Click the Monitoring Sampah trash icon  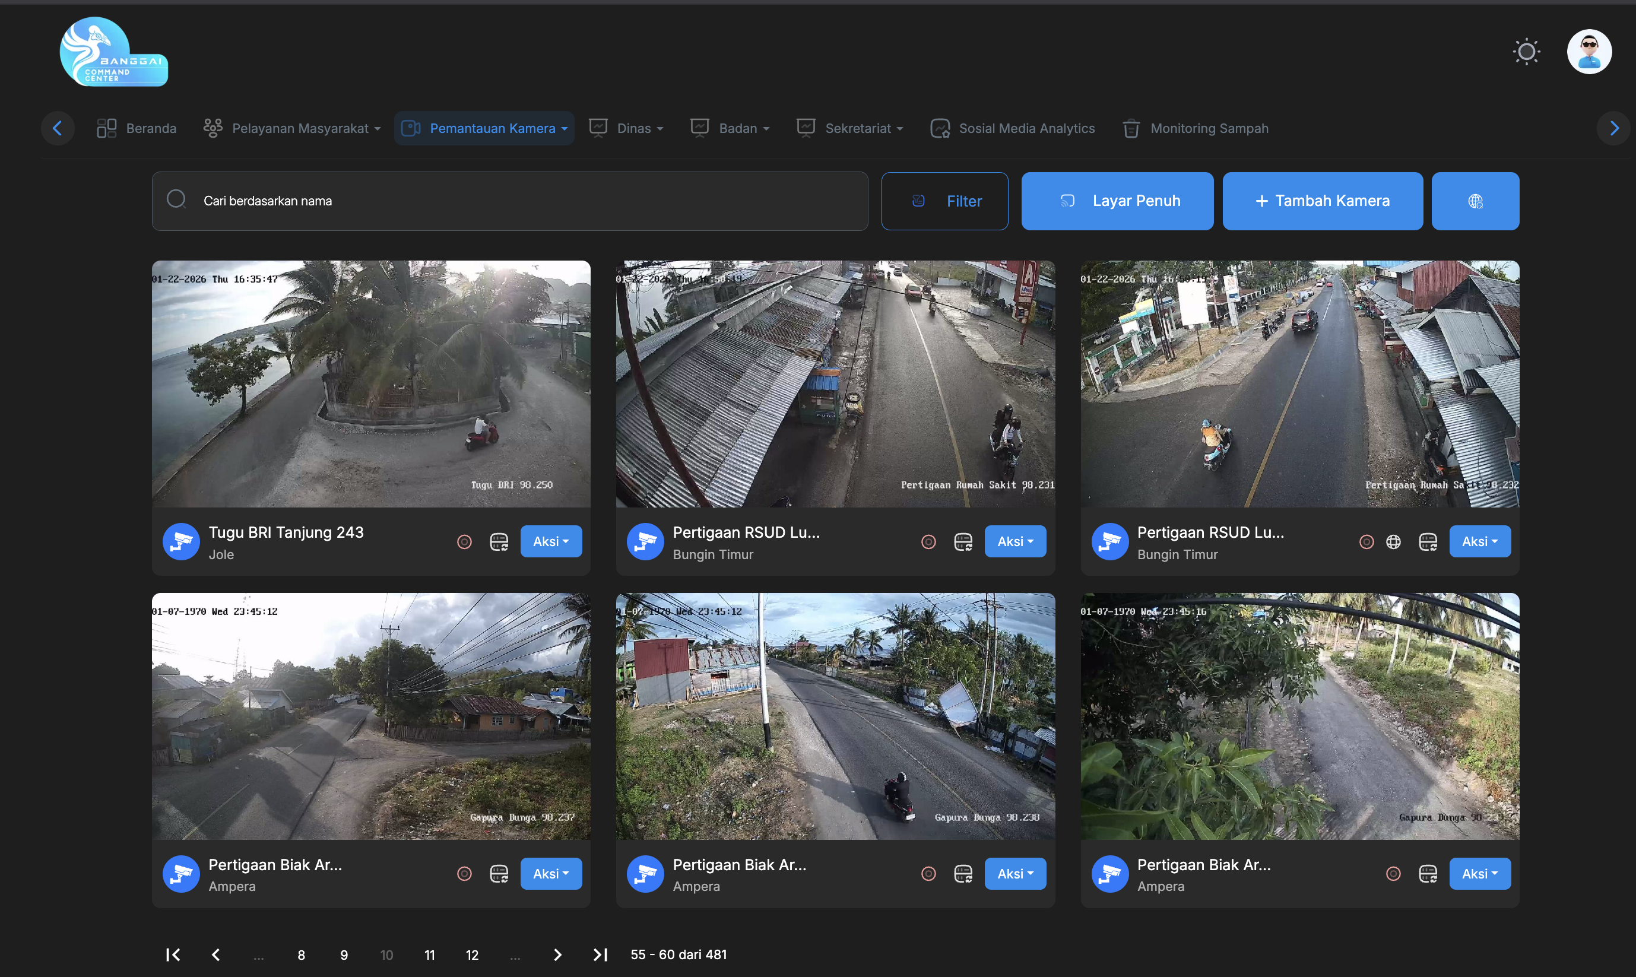click(x=1131, y=128)
